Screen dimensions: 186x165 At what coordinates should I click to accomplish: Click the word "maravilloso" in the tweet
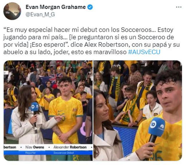click(110, 52)
